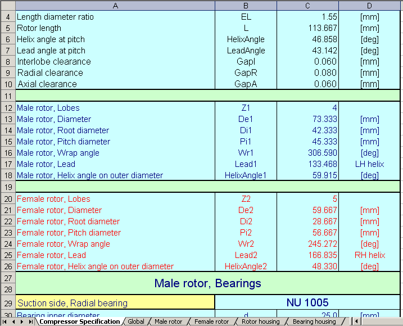Select the lead angle value 43.142
Image resolution: width=403 pixels, height=326 pixels.
307,51
